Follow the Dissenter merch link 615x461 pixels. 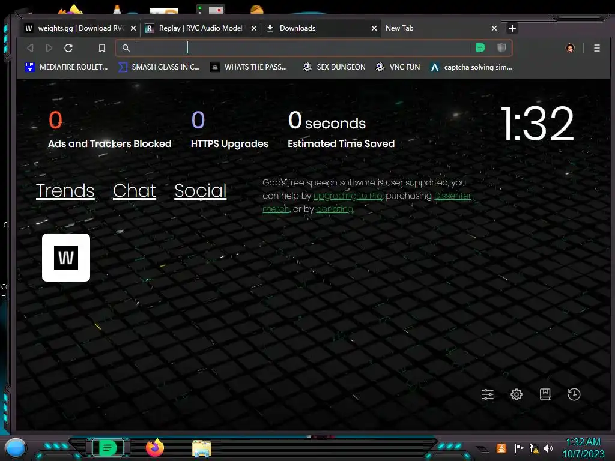tap(453, 196)
